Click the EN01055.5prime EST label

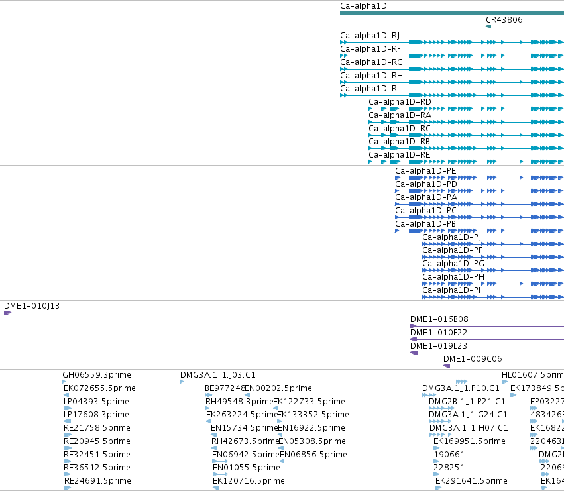247,468
